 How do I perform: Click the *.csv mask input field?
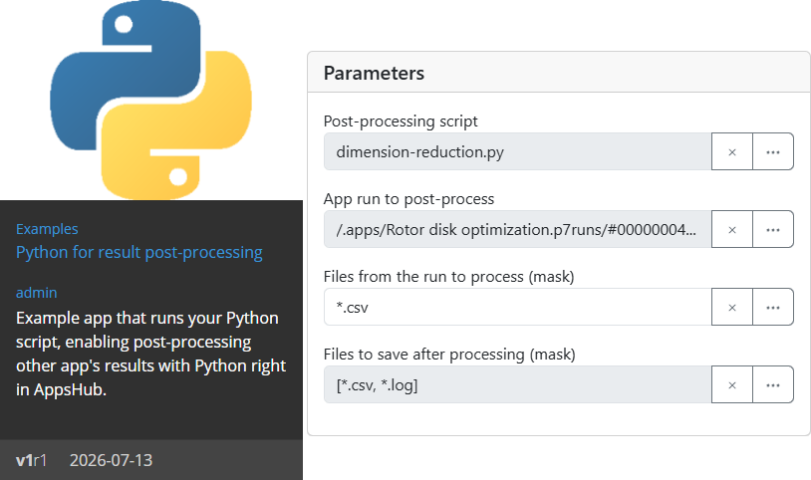[x=518, y=307]
